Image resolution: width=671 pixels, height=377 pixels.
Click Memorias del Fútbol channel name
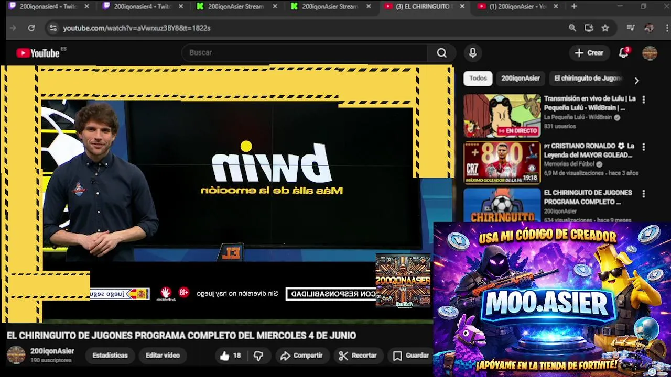click(569, 164)
